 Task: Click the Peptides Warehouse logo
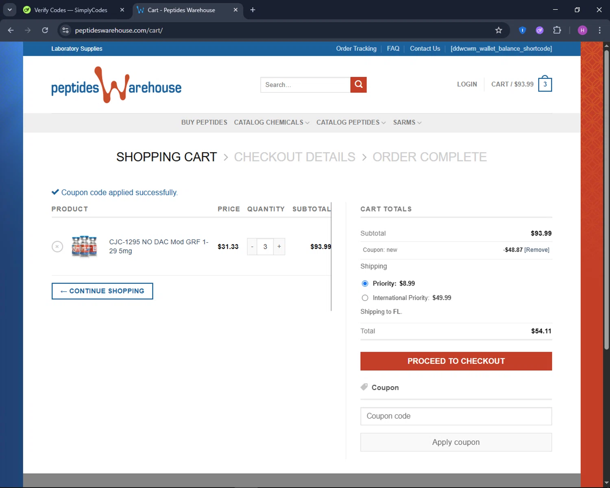[116, 85]
